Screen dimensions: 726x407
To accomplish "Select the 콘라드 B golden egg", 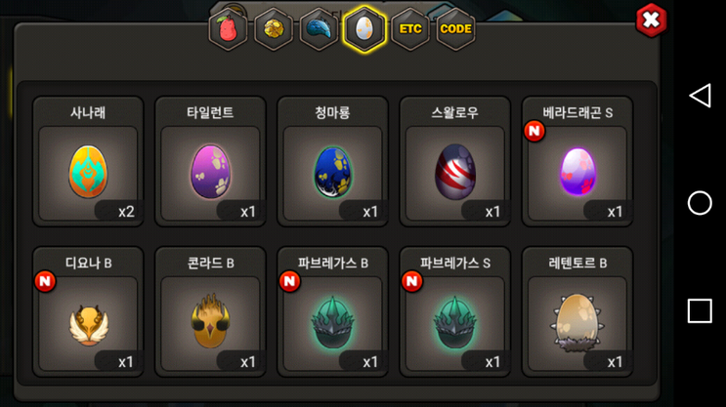I will (x=210, y=311).
